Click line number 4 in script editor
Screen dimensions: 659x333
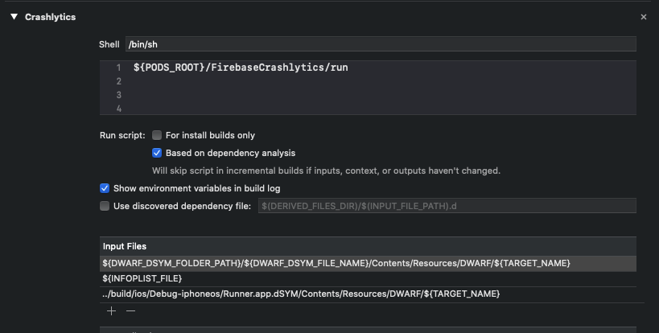pos(118,109)
